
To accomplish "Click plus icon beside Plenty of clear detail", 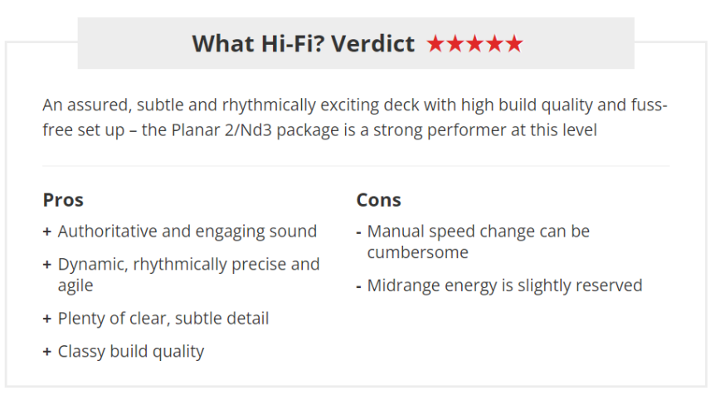I will [x=46, y=319].
